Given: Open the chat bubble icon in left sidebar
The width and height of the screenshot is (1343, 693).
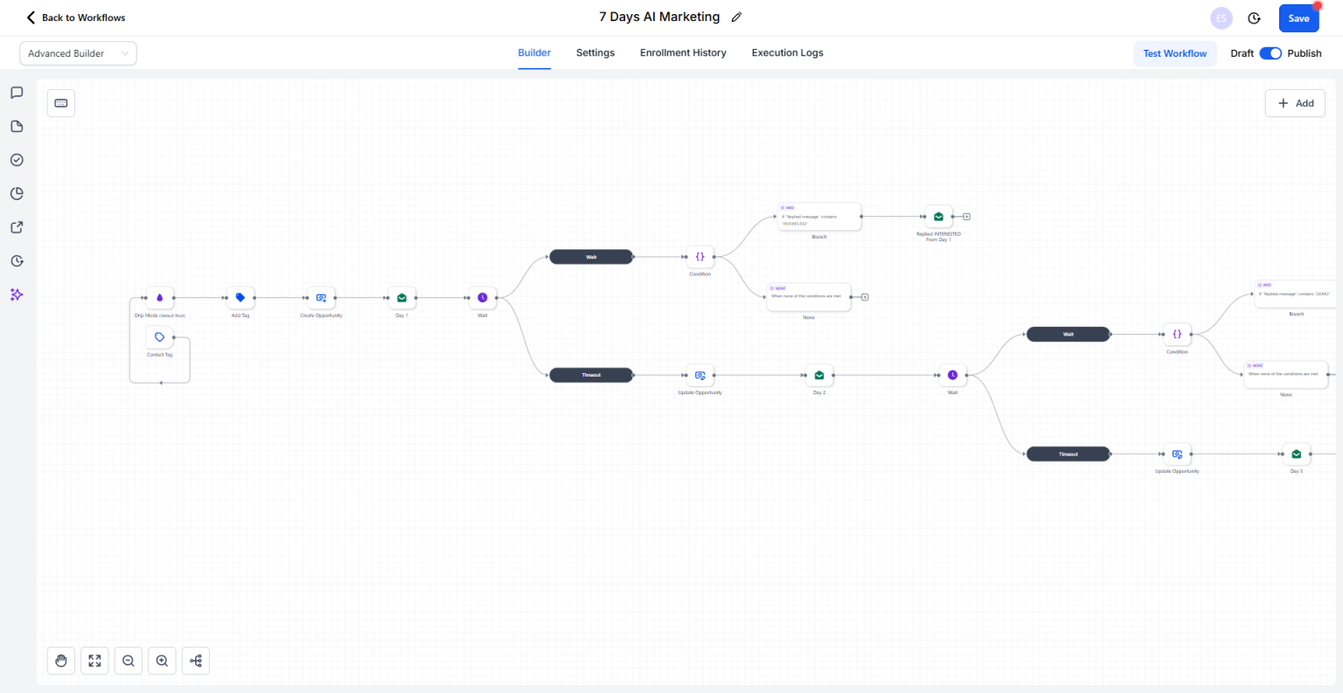Looking at the screenshot, I should point(17,93).
